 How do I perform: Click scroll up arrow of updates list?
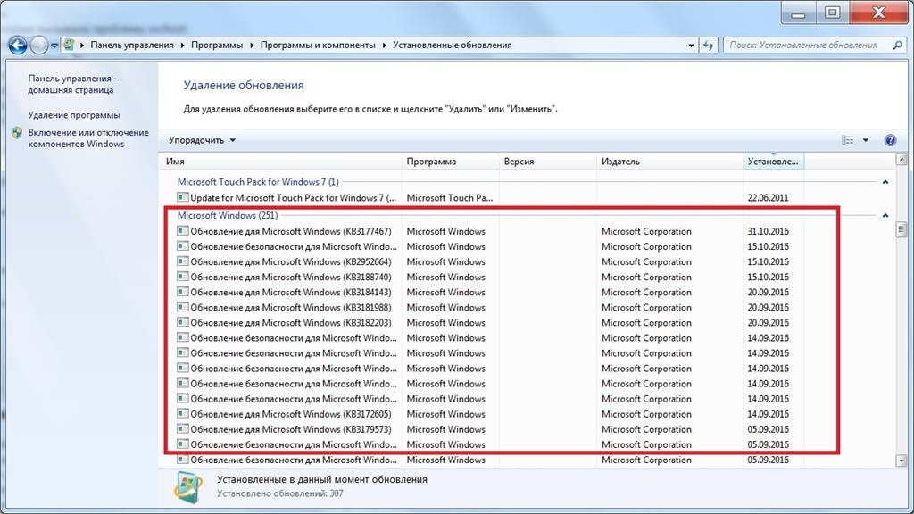tap(902, 159)
